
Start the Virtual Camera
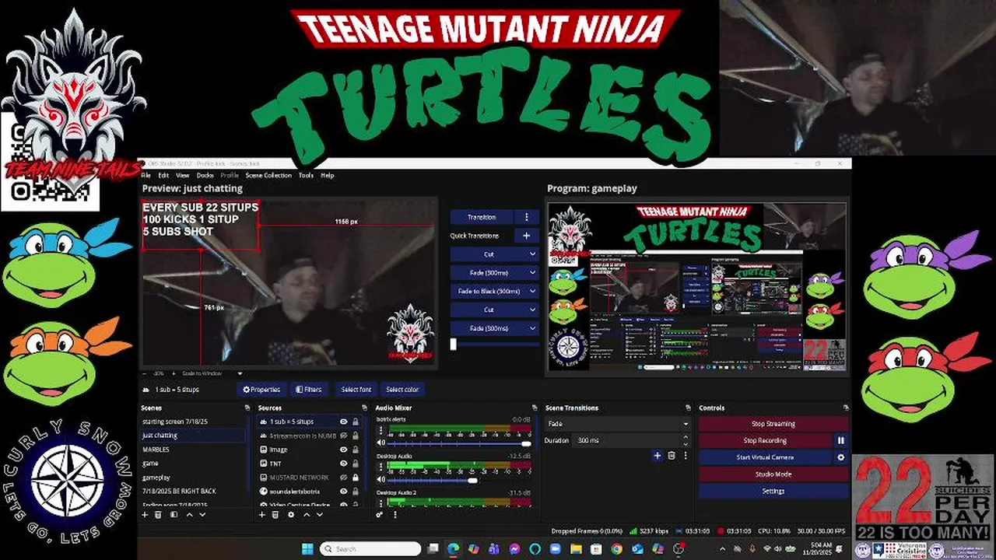[765, 457]
